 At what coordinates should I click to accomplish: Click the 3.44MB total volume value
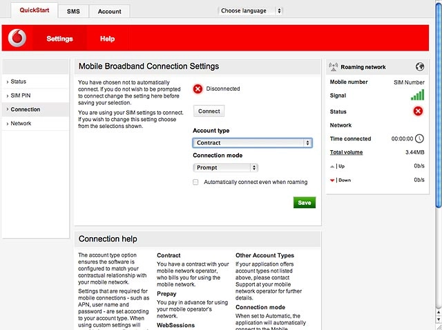click(x=414, y=152)
